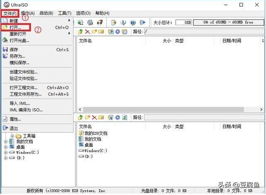Click the 大小总计 size field showing 0KB

(184, 22)
